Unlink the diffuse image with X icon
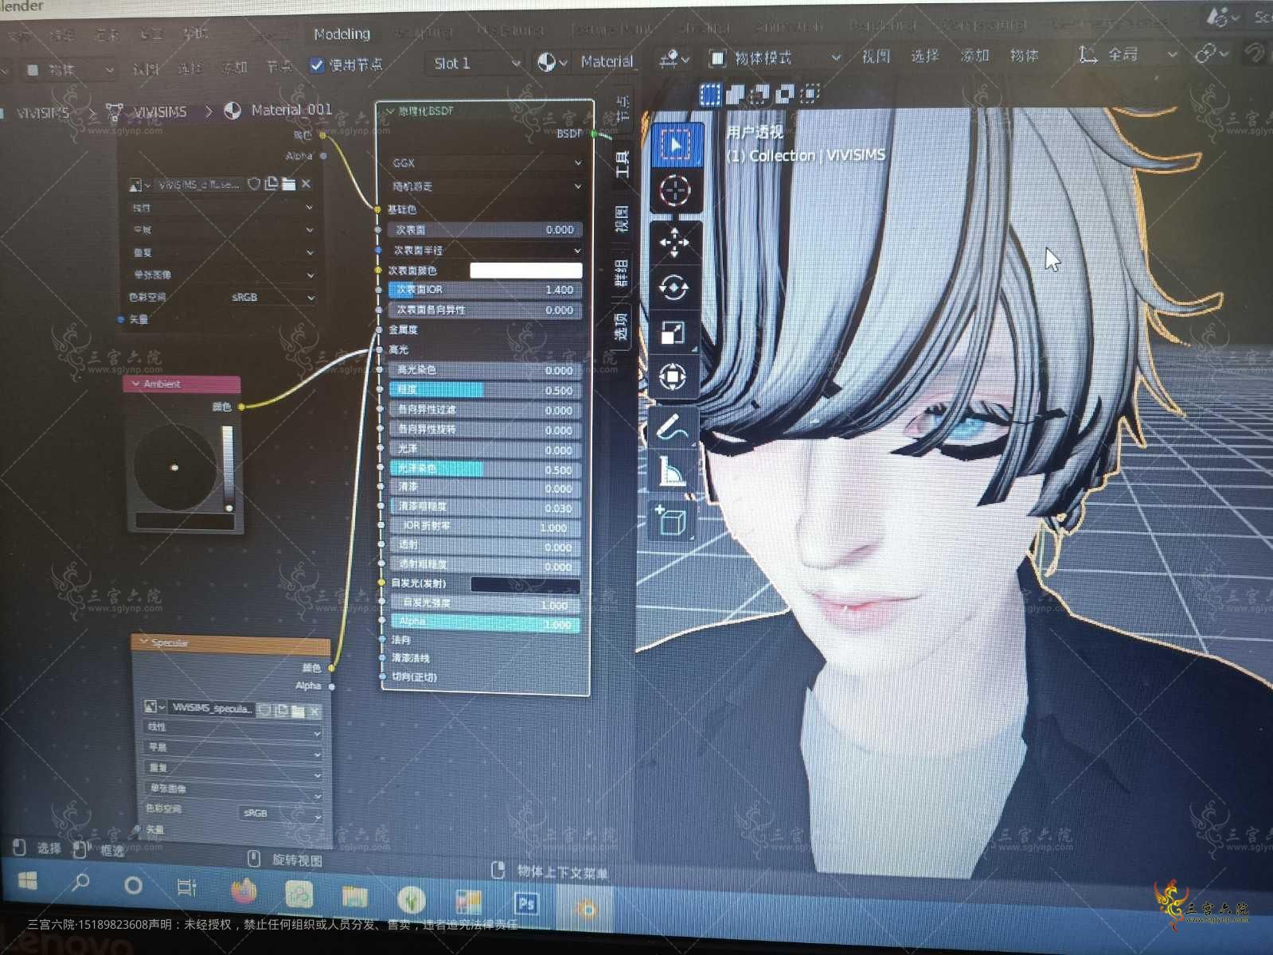Image resolution: width=1273 pixels, height=955 pixels. coord(306,184)
